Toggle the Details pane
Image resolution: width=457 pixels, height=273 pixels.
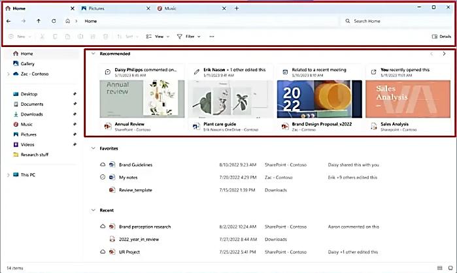[441, 37]
